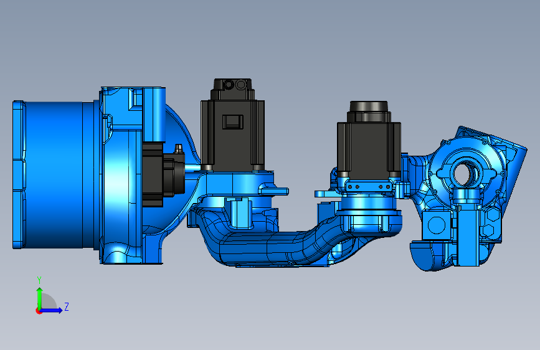Click the 'Y' axis label
This screenshot has height=350, width=540.
[39, 280]
